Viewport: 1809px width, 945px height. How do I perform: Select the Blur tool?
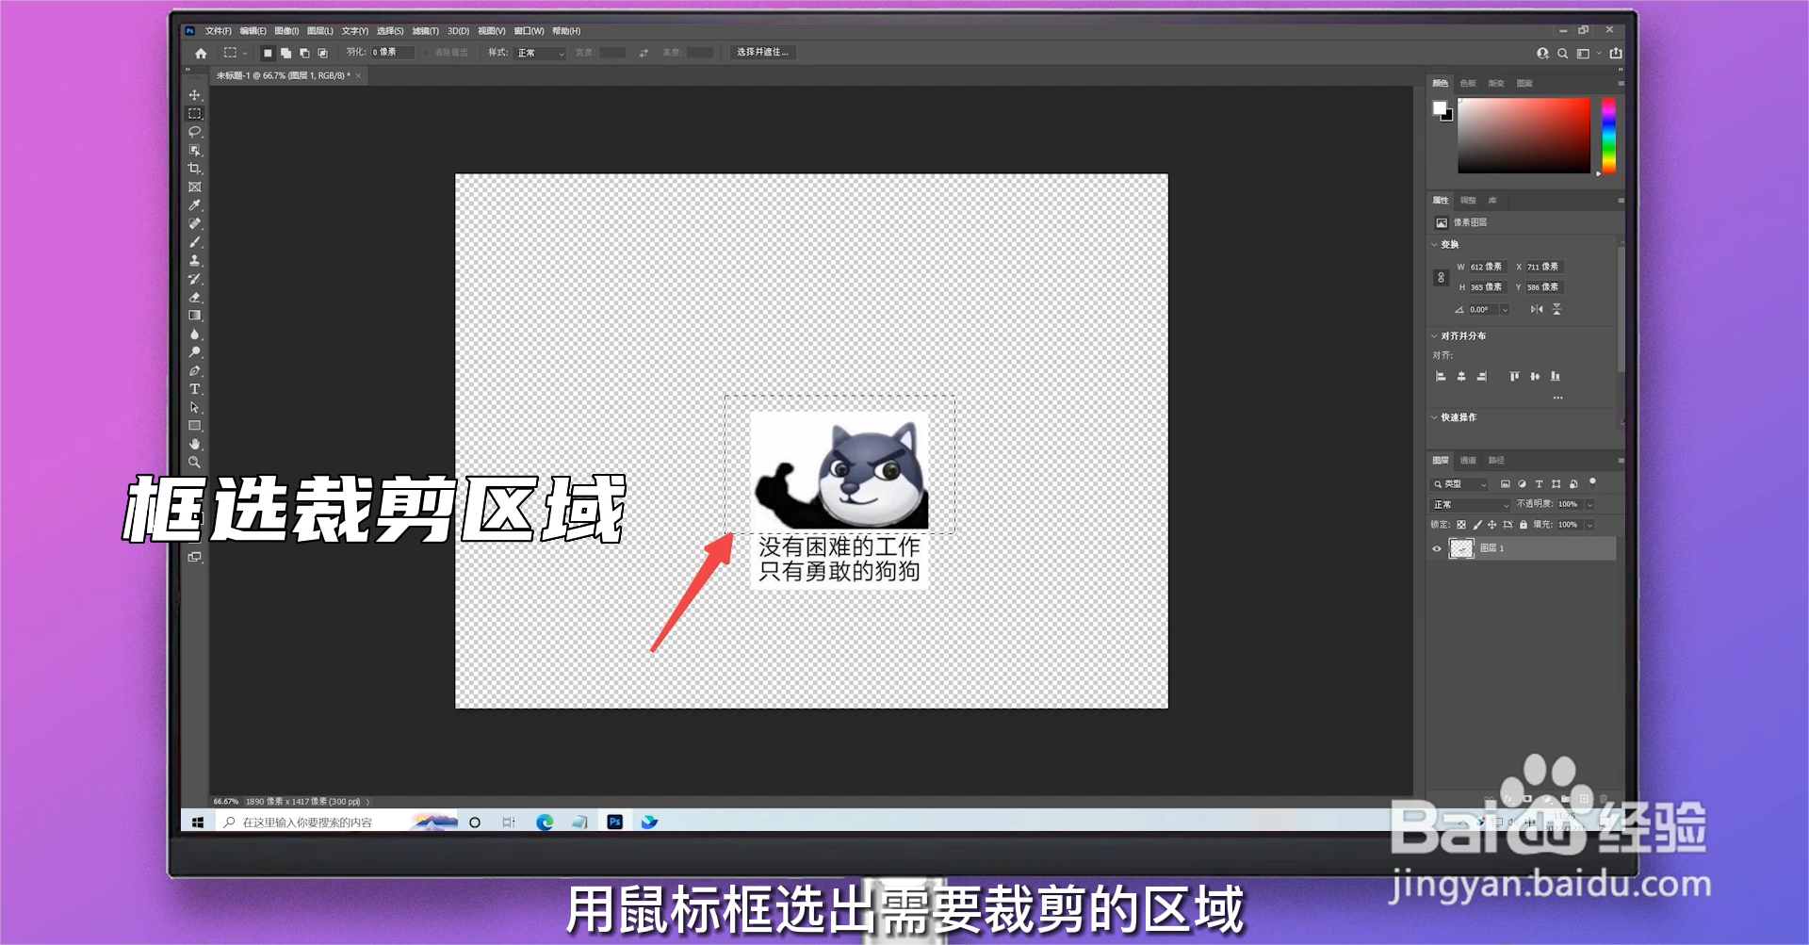click(195, 334)
